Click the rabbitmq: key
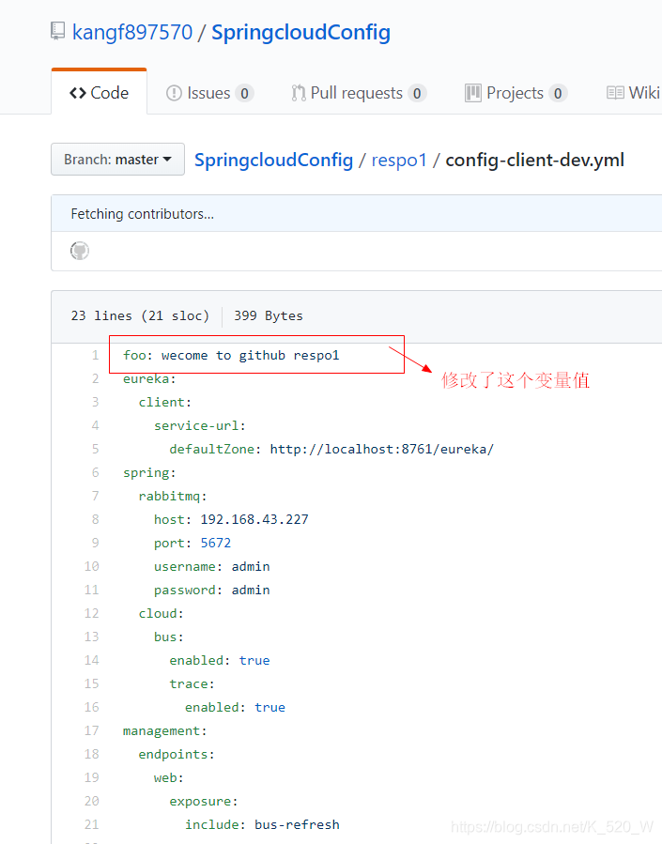Image resolution: width=662 pixels, height=844 pixels. (172, 496)
